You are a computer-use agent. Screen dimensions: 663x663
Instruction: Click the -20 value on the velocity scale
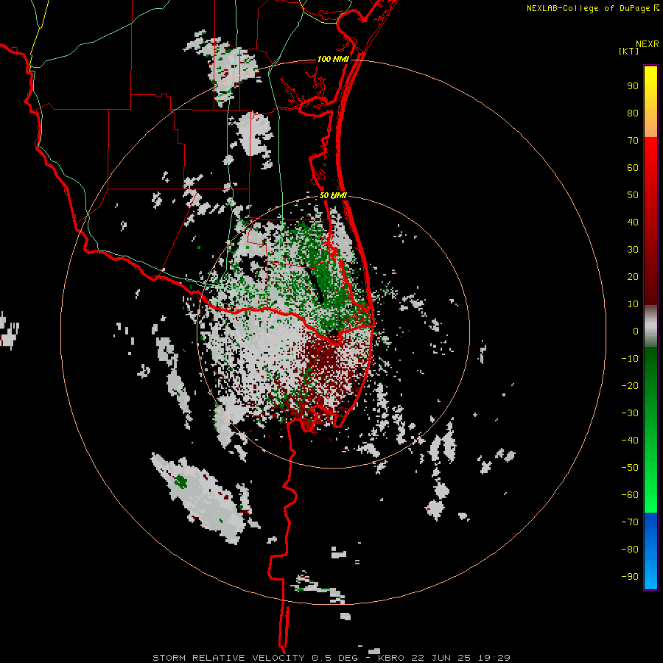(x=630, y=386)
